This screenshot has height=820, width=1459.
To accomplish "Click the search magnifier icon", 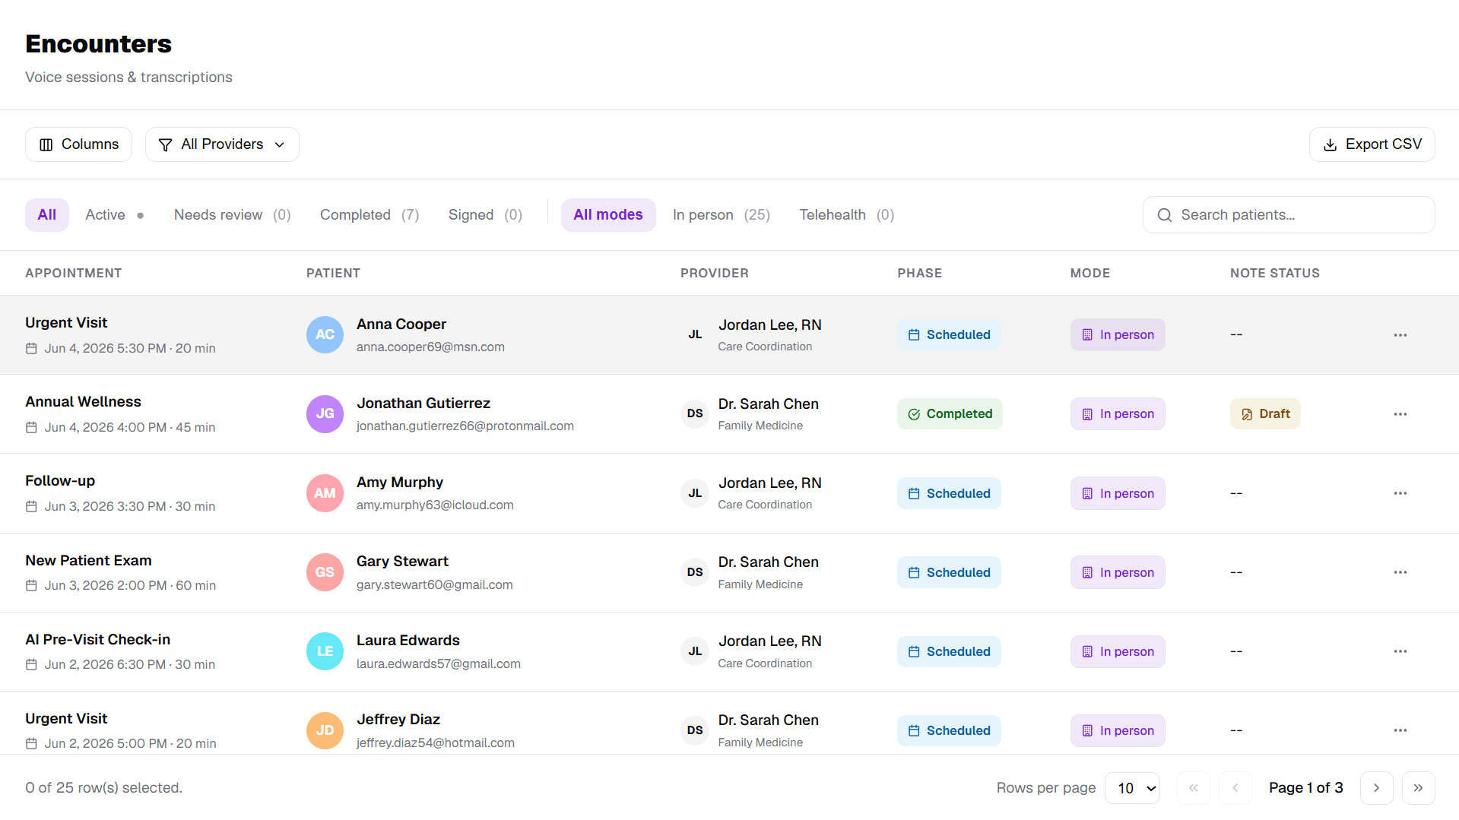I will pos(1164,215).
